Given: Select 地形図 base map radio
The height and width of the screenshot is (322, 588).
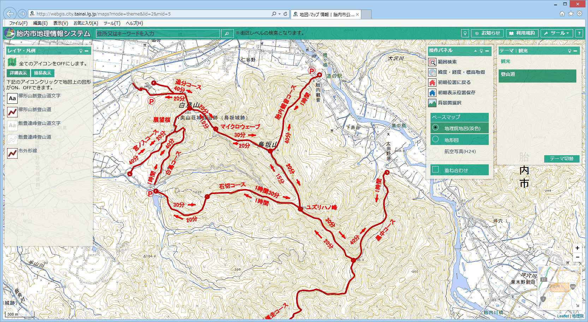Looking at the screenshot, I should pyautogui.click(x=435, y=139).
